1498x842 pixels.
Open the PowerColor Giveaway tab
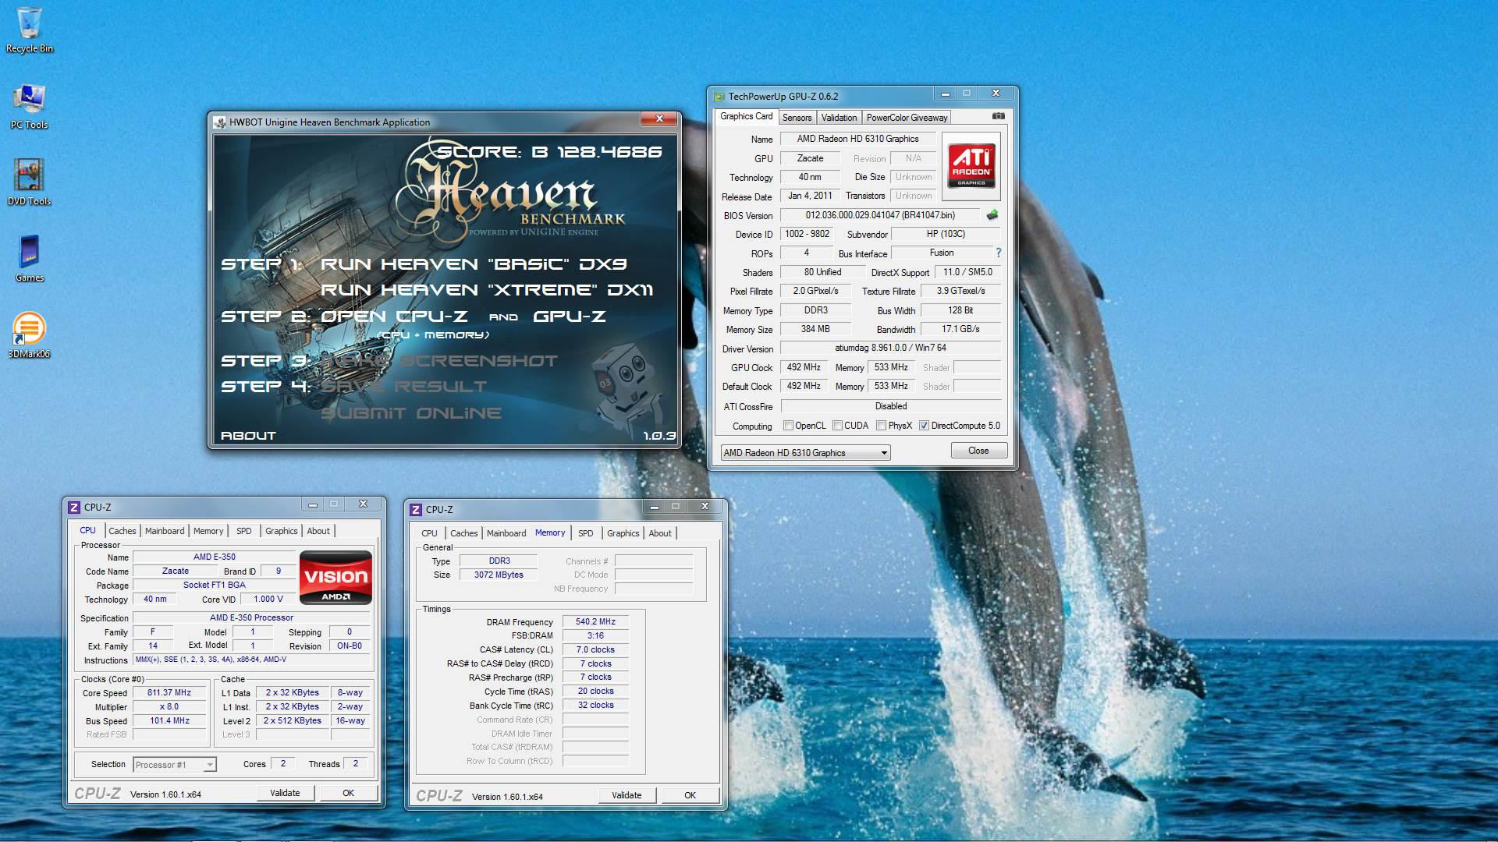(x=907, y=118)
